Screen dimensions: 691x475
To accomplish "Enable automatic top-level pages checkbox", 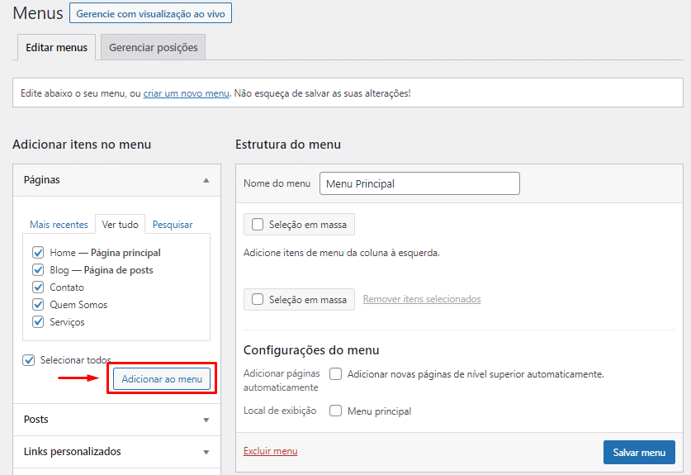I will click(336, 374).
